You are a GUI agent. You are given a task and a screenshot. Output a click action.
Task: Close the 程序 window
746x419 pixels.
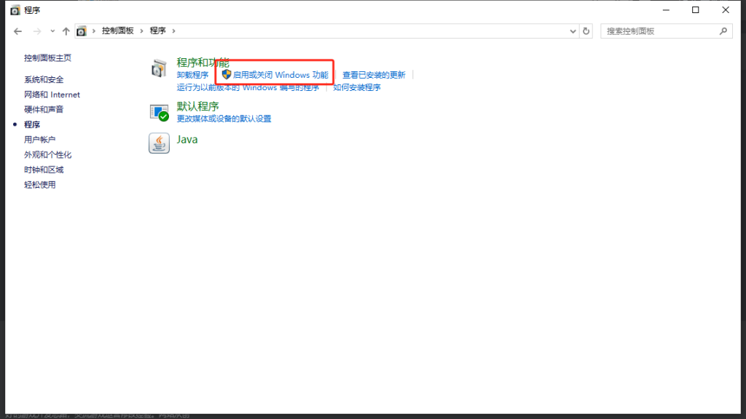point(726,10)
